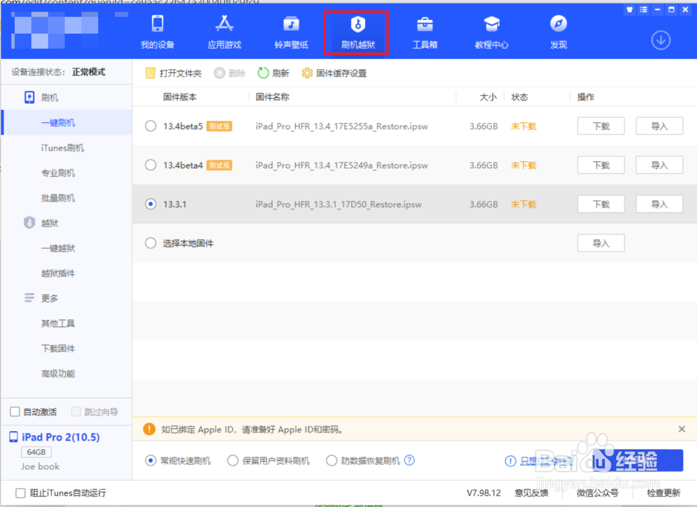Image resolution: width=697 pixels, height=507 pixels.
Task: Select 选择本地固件 to use local firmware
Action: (x=150, y=243)
